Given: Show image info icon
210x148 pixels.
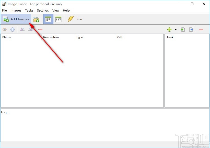Looking at the screenshot, I should coord(13,29).
